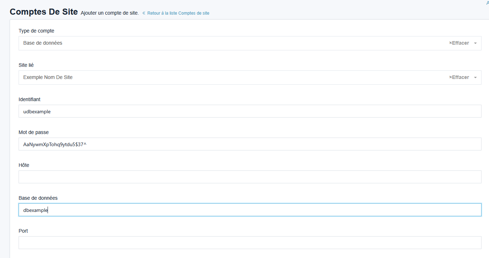Click the 'Type de compte' field label
Viewport: 489px width, 258px height.
click(x=36, y=31)
